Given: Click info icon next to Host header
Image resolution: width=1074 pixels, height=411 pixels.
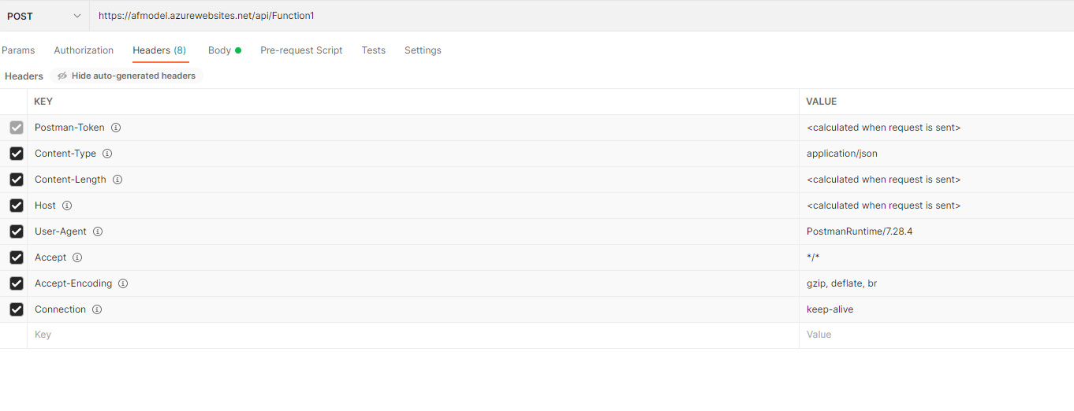Looking at the screenshot, I should (x=67, y=205).
